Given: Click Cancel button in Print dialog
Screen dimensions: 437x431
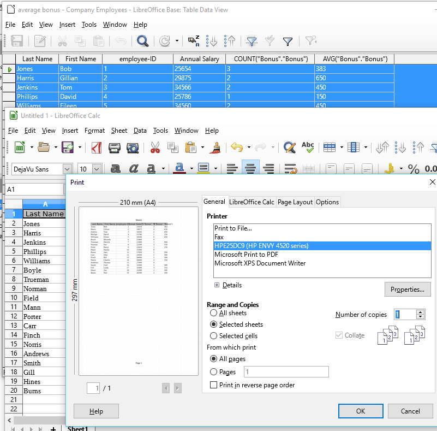Looking at the screenshot, I should pyautogui.click(x=410, y=411).
